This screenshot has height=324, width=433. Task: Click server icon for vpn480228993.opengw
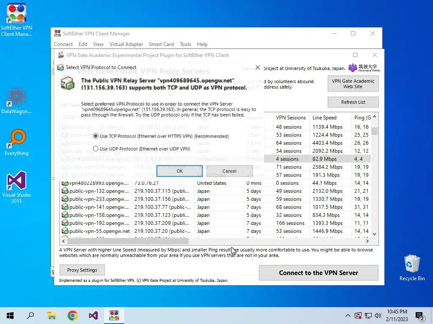coord(65,183)
